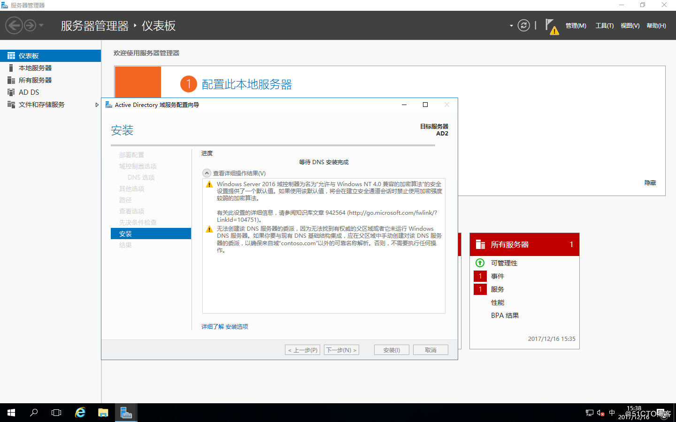Click the AD DS sidebar icon

(x=11, y=92)
